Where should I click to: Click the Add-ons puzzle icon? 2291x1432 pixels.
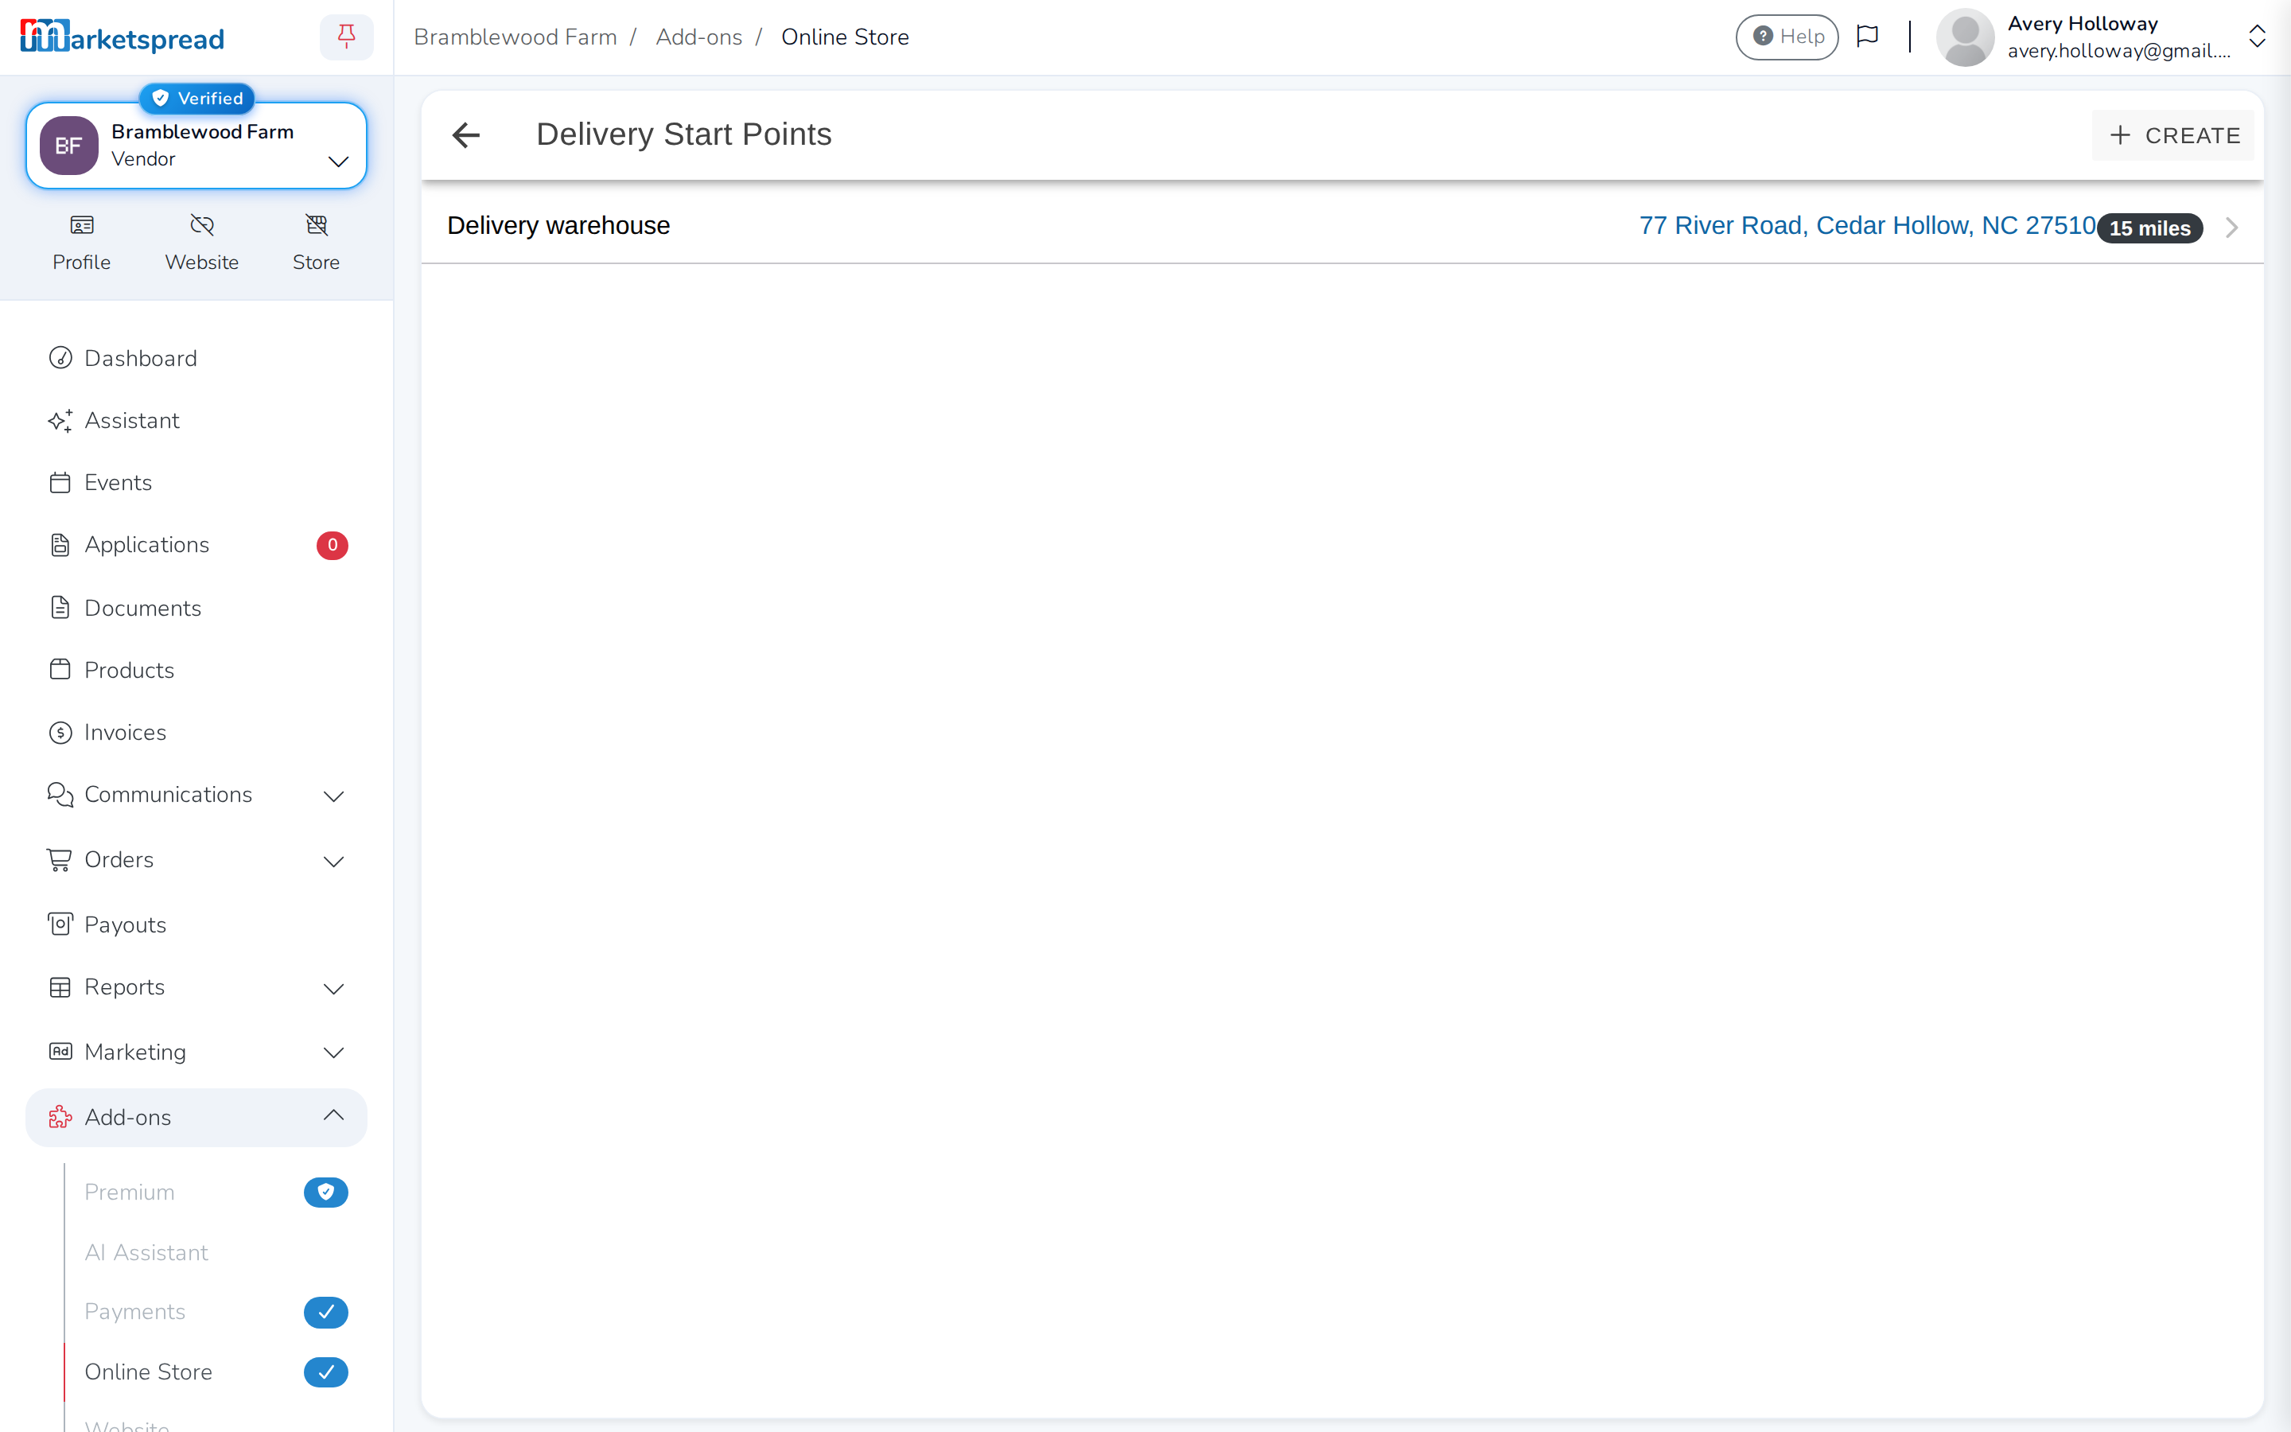[x=60, y=1118]
